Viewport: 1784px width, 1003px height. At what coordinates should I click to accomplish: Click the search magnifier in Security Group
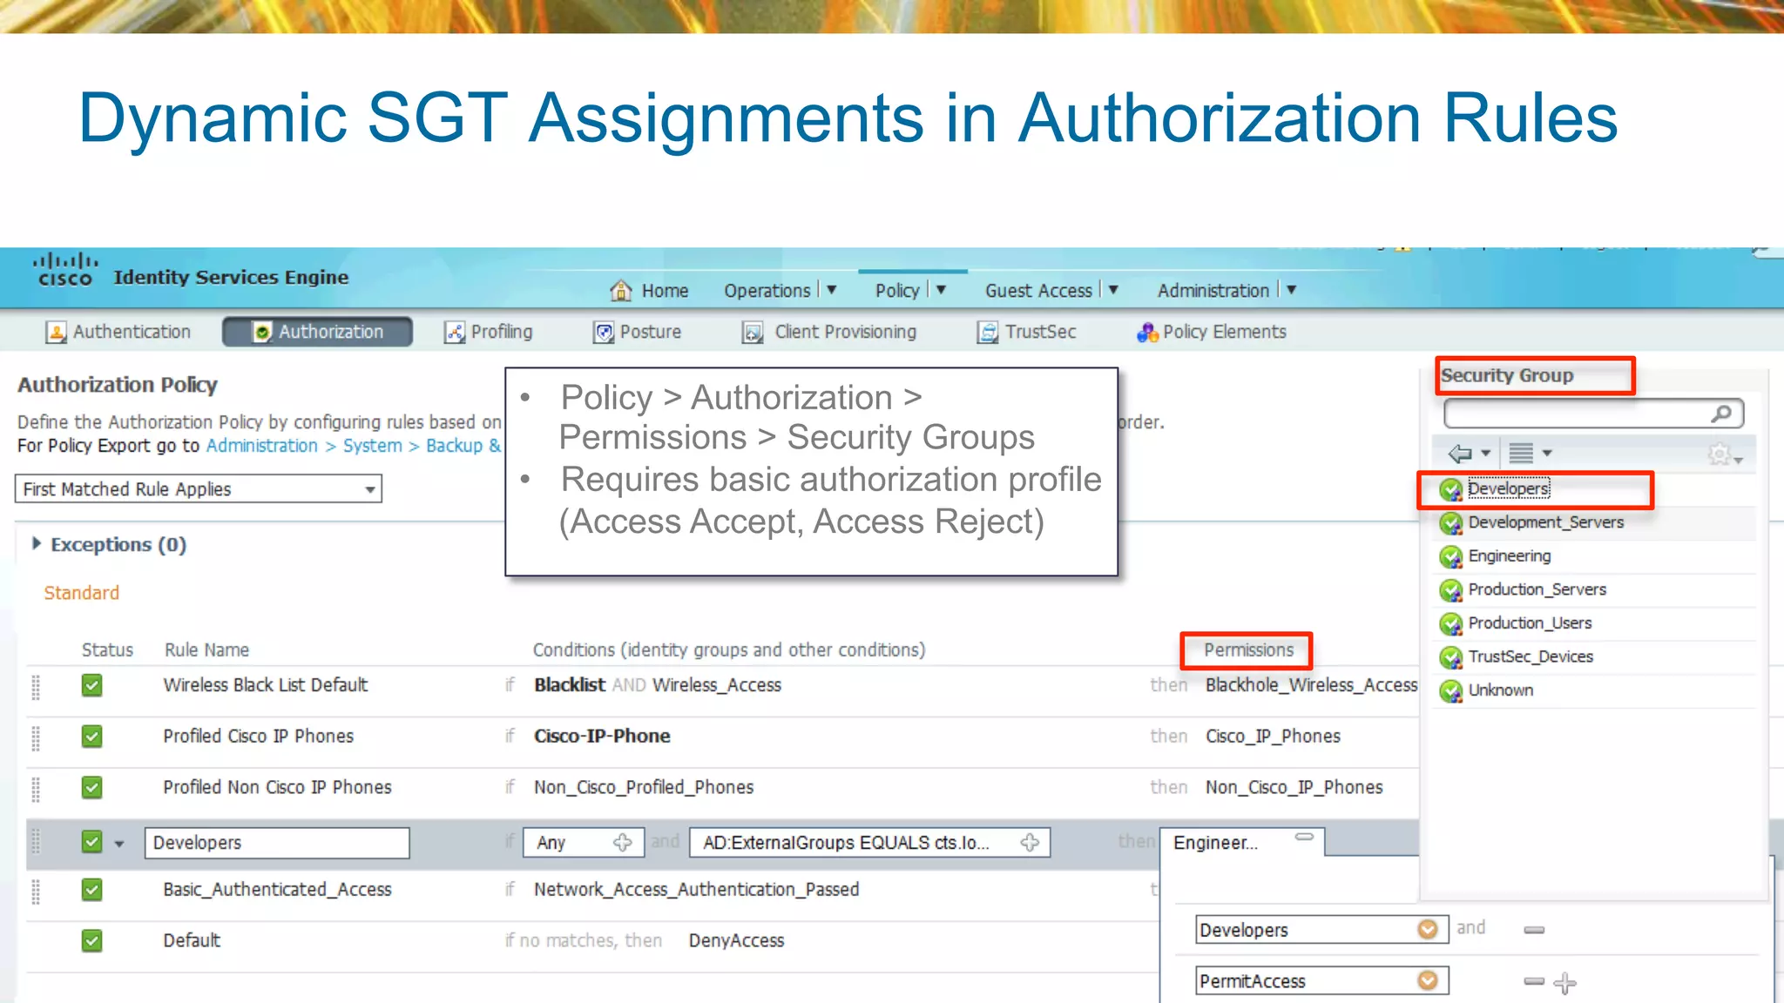(x=1721, y=414)
